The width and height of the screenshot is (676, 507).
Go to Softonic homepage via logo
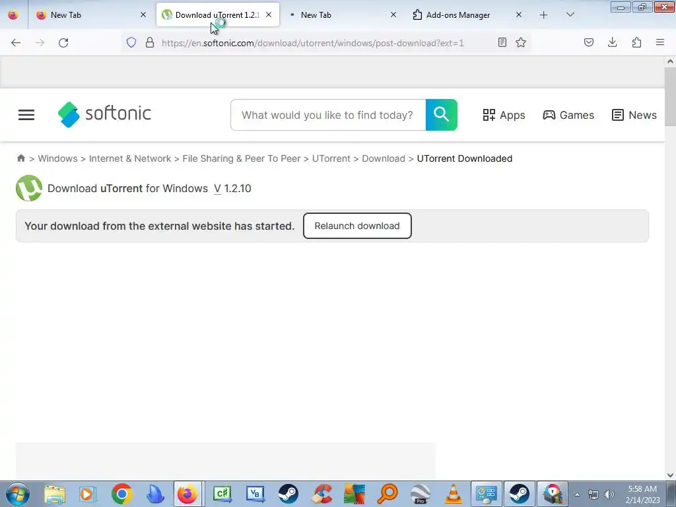104,115
